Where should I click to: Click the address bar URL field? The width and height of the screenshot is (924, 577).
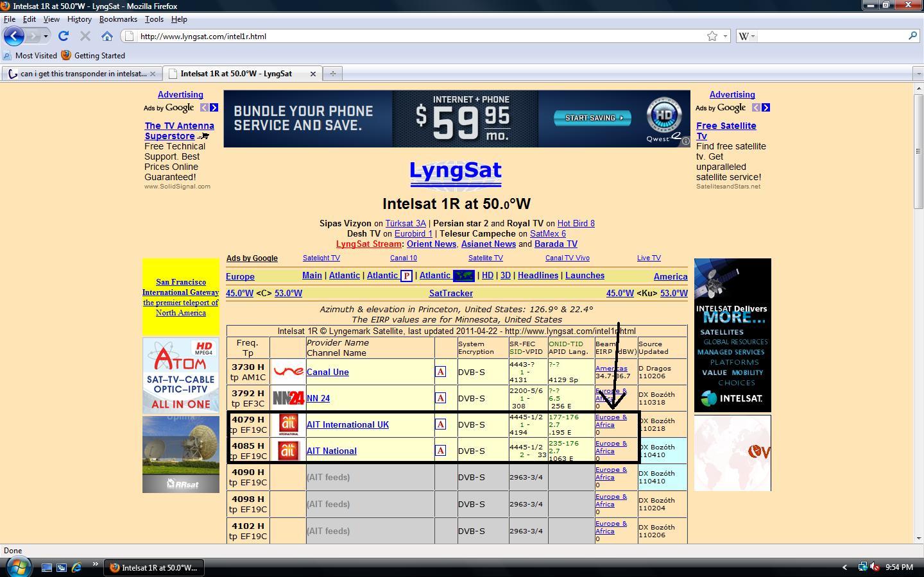tap(420, 37)
